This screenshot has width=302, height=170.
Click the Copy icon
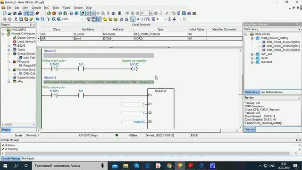(21, 19)
